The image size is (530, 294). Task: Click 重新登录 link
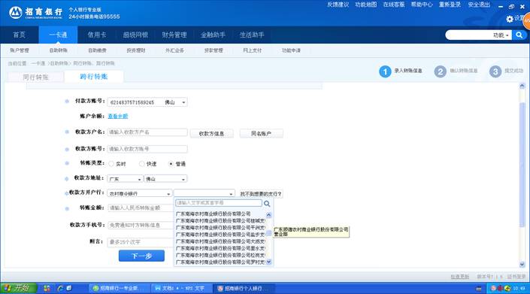coord(450,5)
